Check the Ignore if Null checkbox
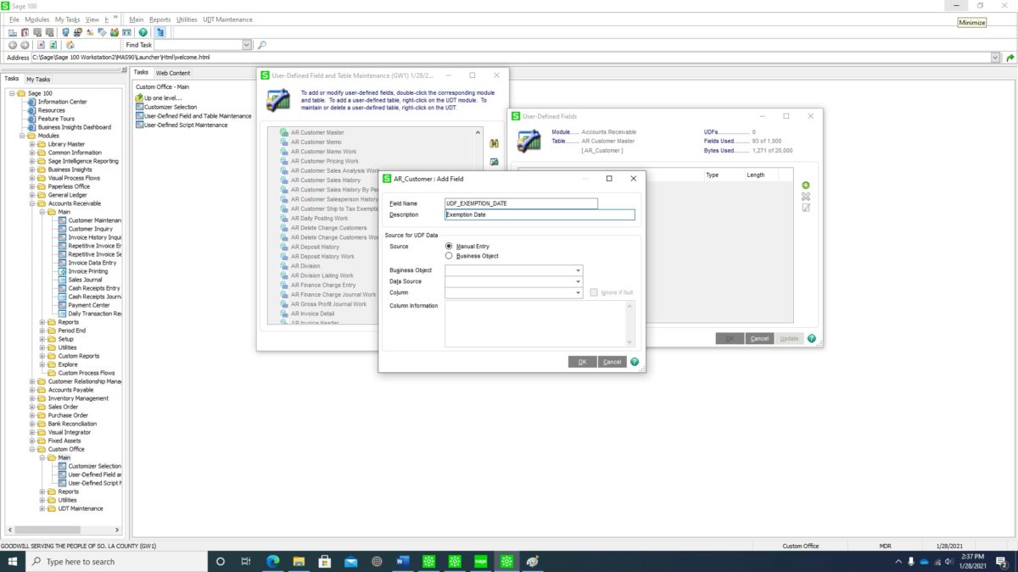Viewport: 1018px width, 572px height. click(x=594, y=292)
